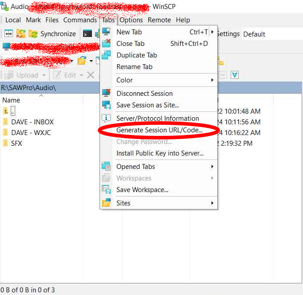The height and width of the screenshot is (295, 303).
Task: Expand the open-directory dropdown arrow
Action: tap(91, 61)
